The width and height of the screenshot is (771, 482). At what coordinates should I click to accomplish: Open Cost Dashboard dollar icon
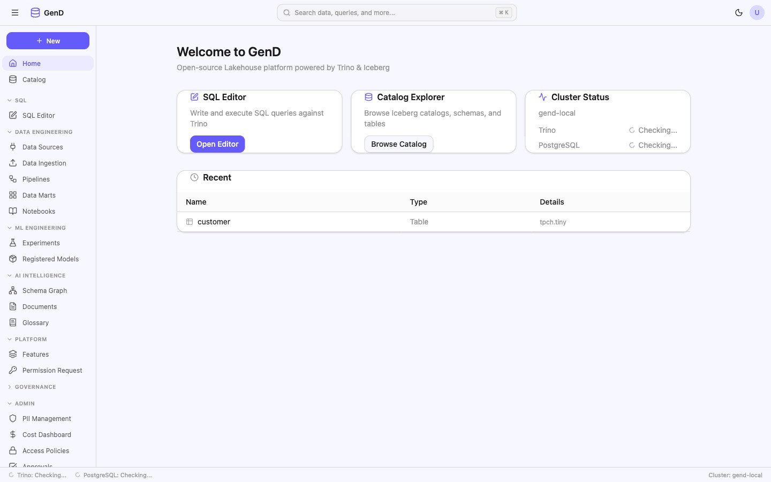tap(13, 435)
